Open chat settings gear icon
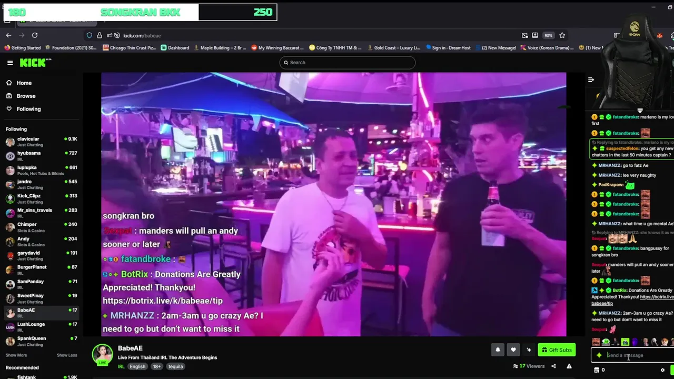This screenshot has width=674, height=379. coord(662,370)
